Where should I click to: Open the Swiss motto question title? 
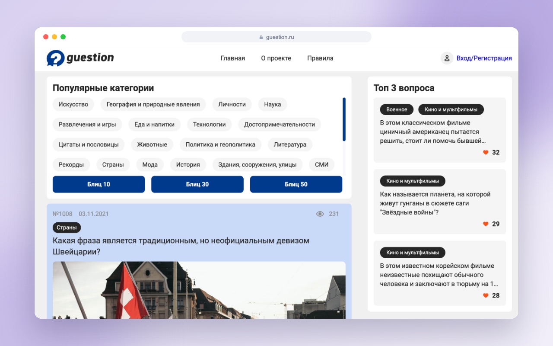tap(181, 246)
